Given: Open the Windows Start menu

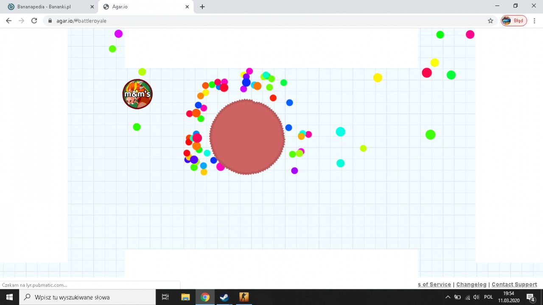Looking at the screenshot, I should point(9,297).
